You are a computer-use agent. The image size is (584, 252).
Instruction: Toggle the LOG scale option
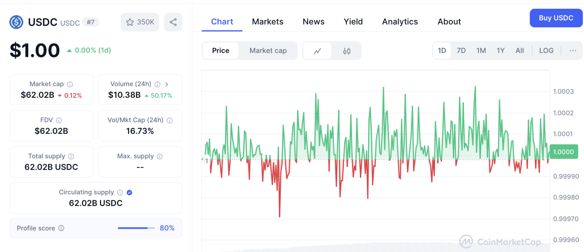tap(546, 51)
